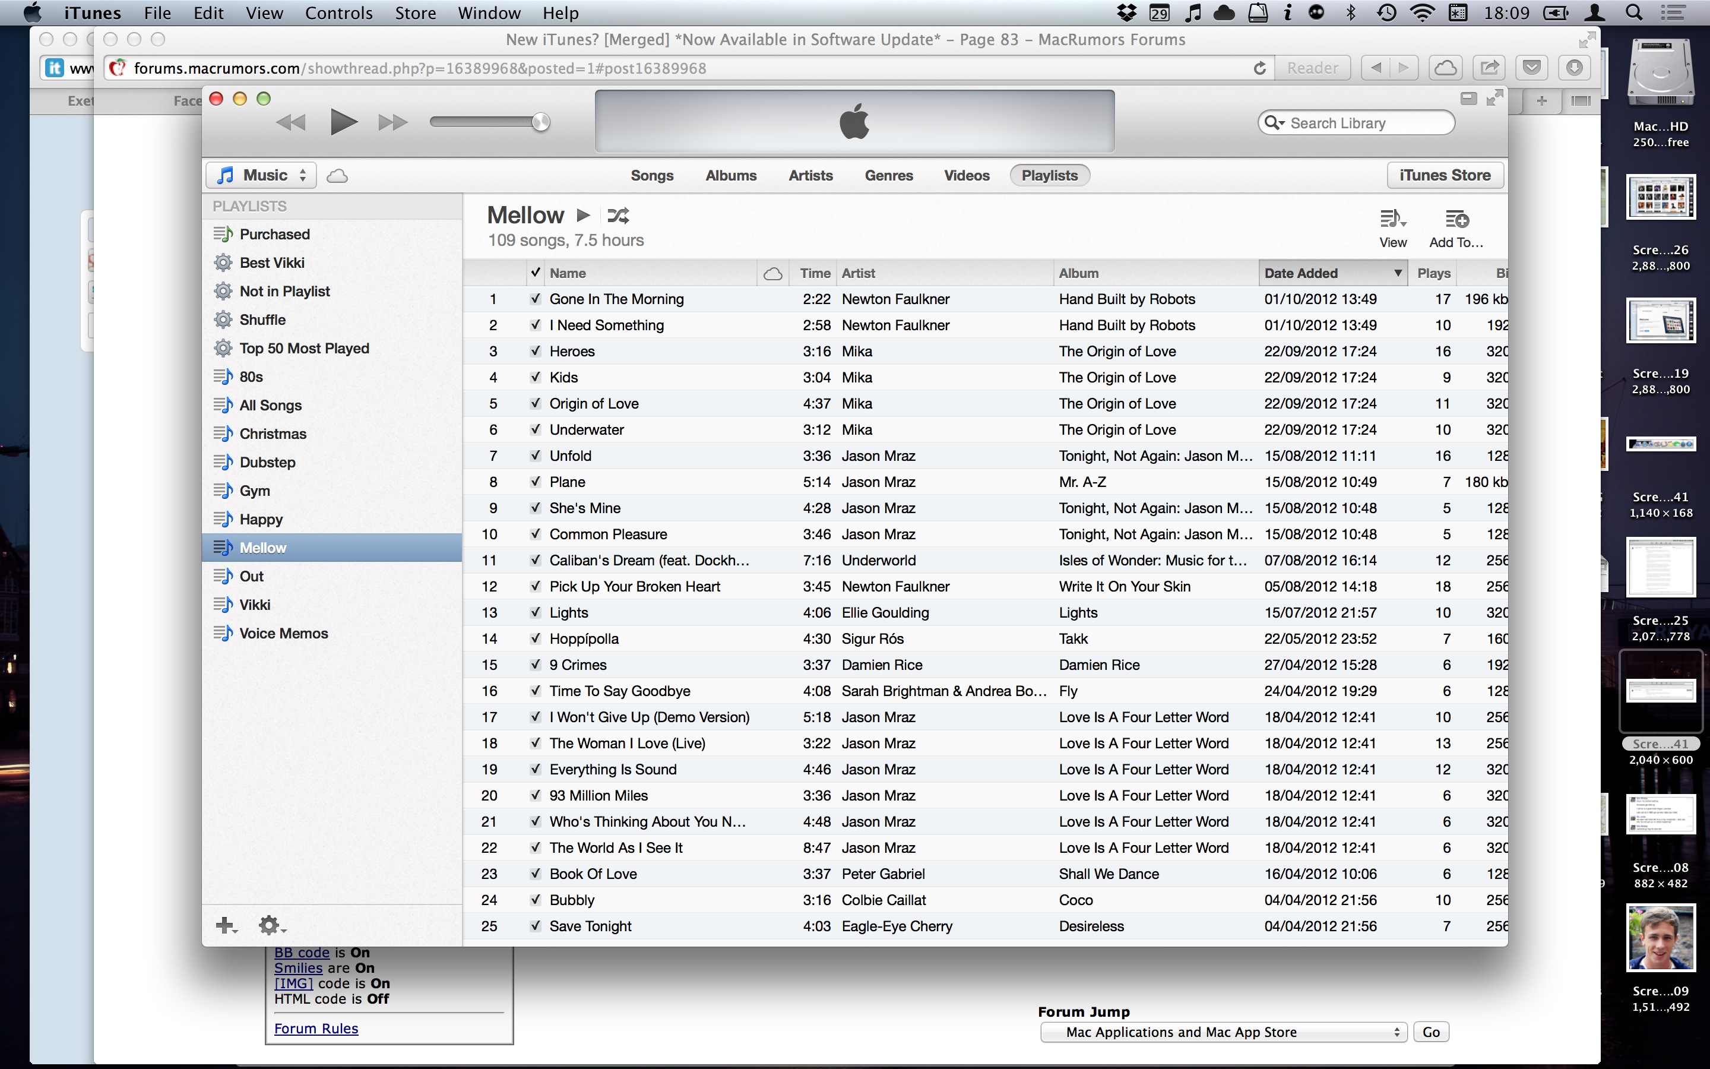Click the iTunes Play button
Viewport: 1710px width, 1069px height.
pyautogui.click(x=343, y=122)
